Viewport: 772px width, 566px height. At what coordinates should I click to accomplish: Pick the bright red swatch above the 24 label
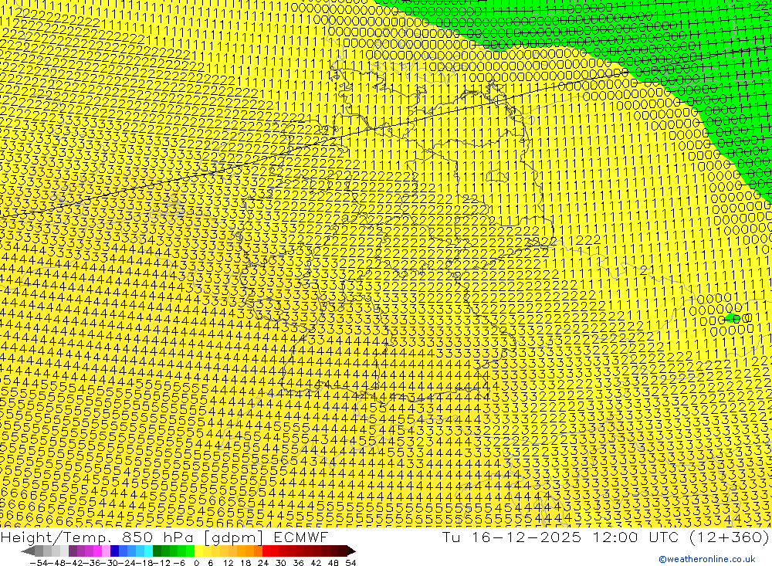click(x=266, y=551)
